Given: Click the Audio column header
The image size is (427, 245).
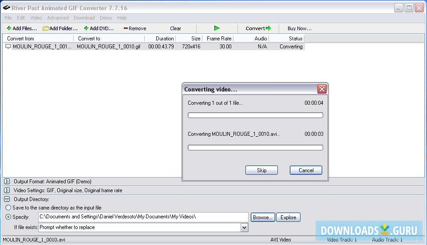Looking at the screenshot, I should (251, 38).
